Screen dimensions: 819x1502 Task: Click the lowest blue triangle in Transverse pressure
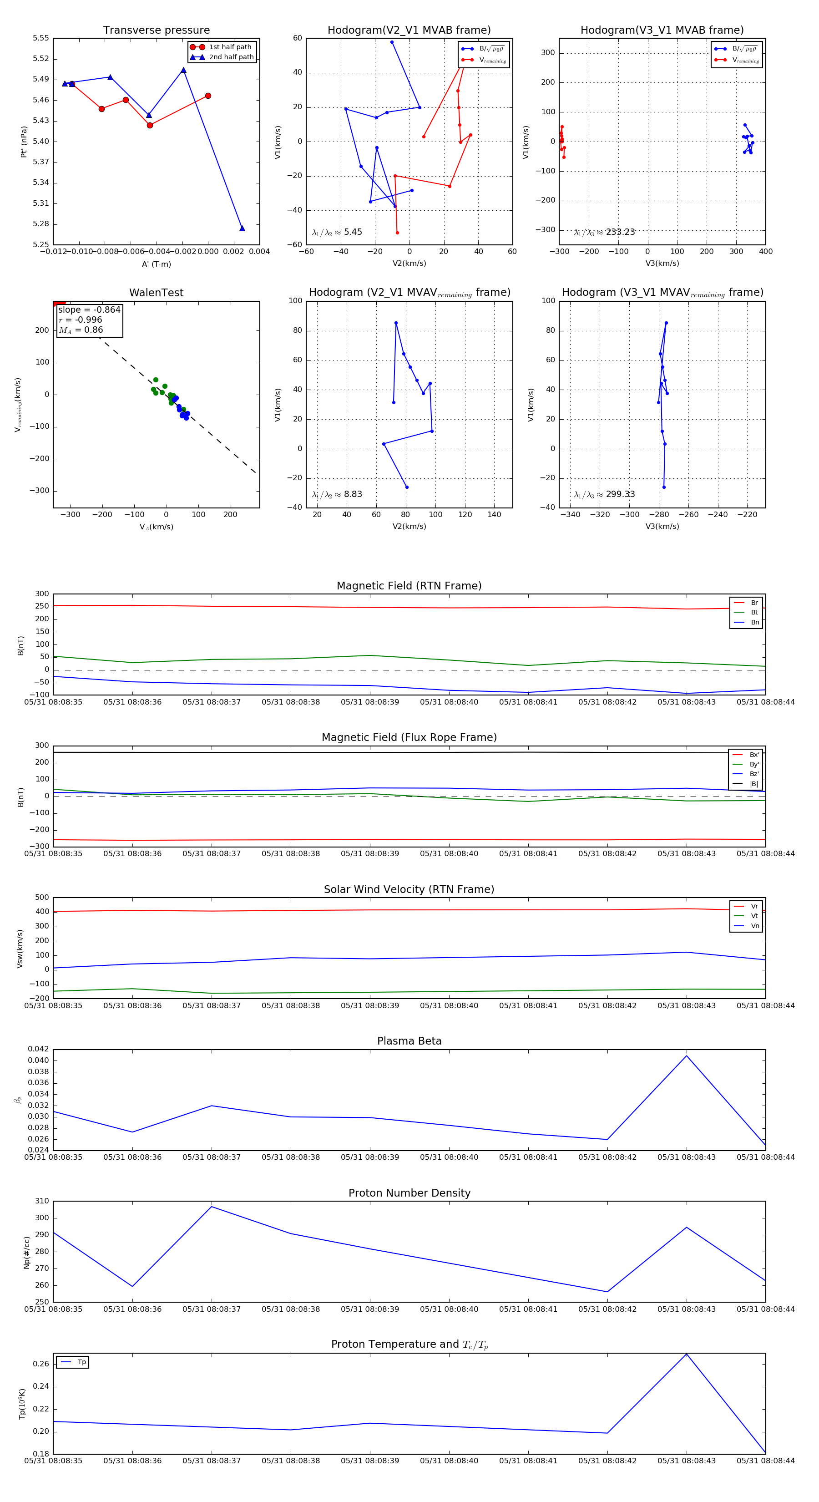pos(242,228)
